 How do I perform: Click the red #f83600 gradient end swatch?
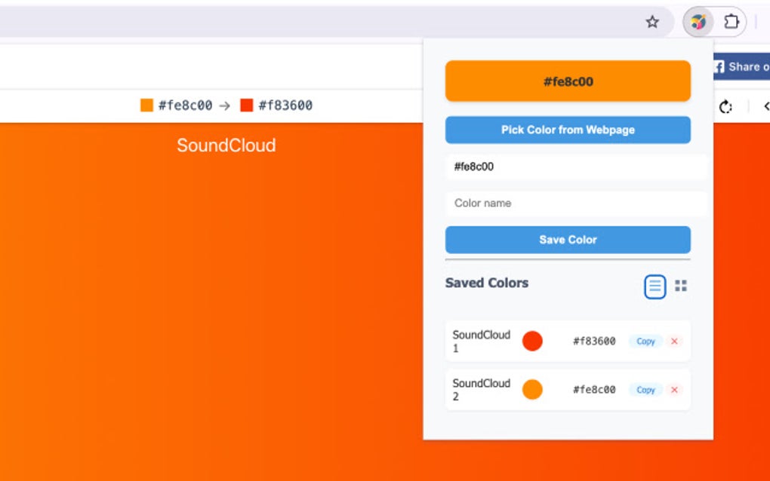pyautogui.click(x=246, y=106)
